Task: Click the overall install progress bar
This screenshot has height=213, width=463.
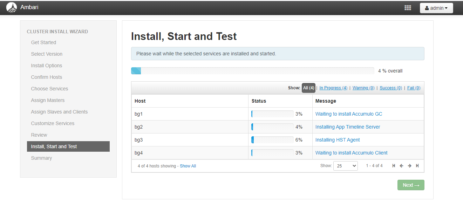Action: [x=252, y=71]
